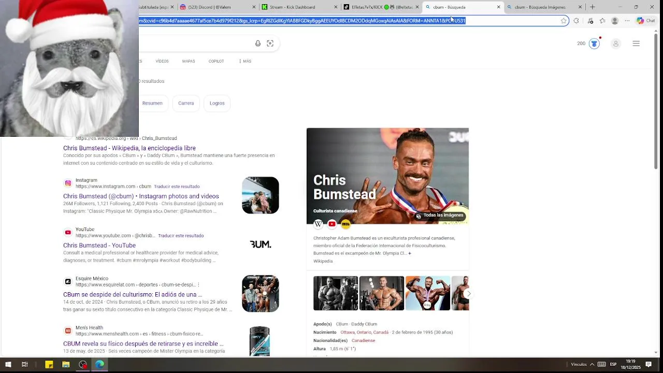Viewport: 663px width, 373px height.
Task: Open Chris Bumstead Wikipedia result link
Action: [x=129, y=148]
